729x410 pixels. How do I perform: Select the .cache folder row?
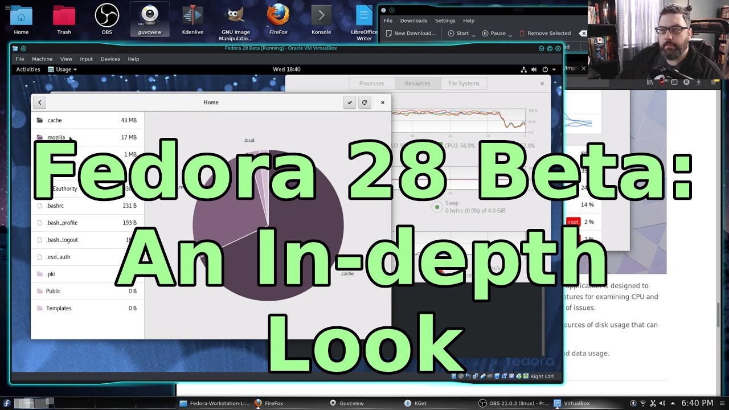[x=87, y=120]
